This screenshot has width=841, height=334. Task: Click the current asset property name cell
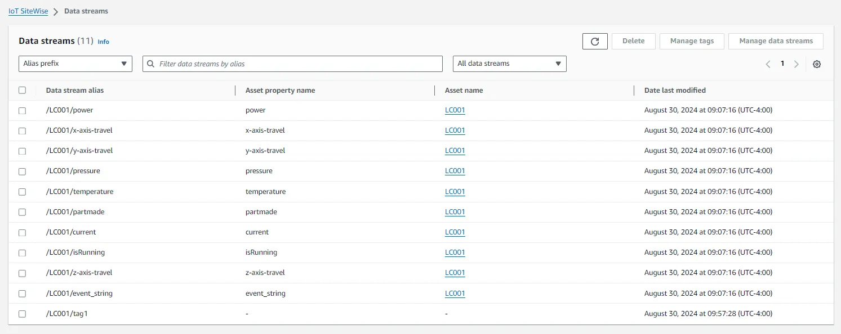point(257,232)
